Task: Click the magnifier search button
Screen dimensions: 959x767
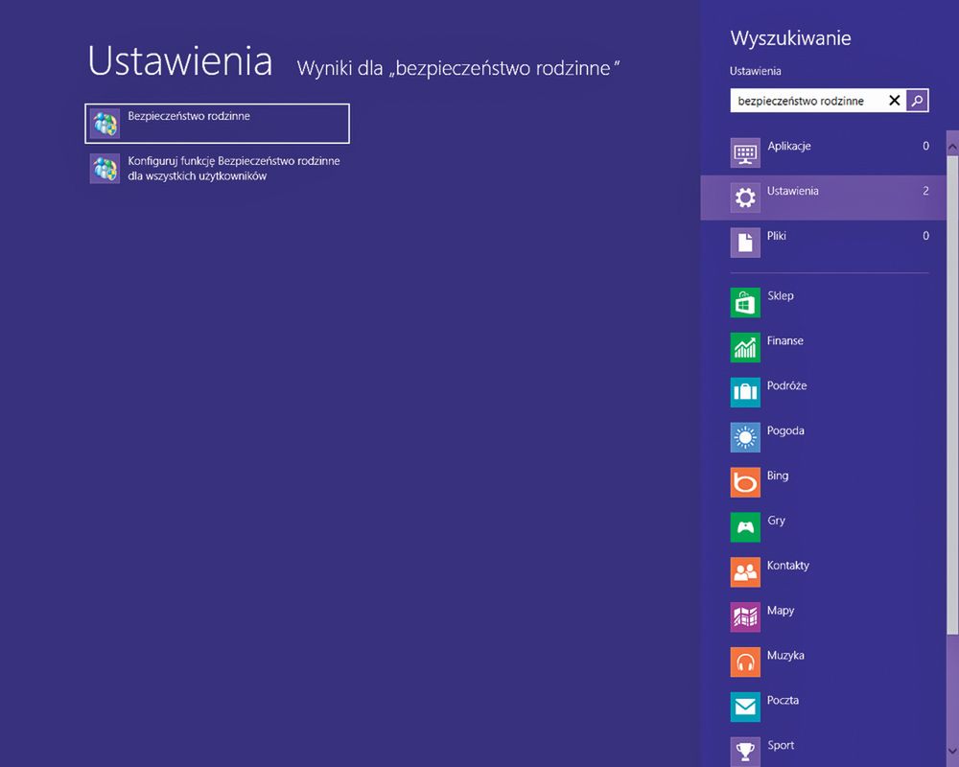Action: coord(917,101)
